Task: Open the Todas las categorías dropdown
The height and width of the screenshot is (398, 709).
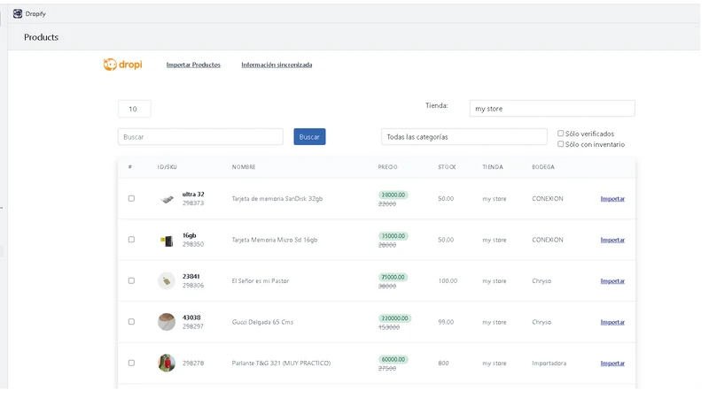Action: pos(464,137)
